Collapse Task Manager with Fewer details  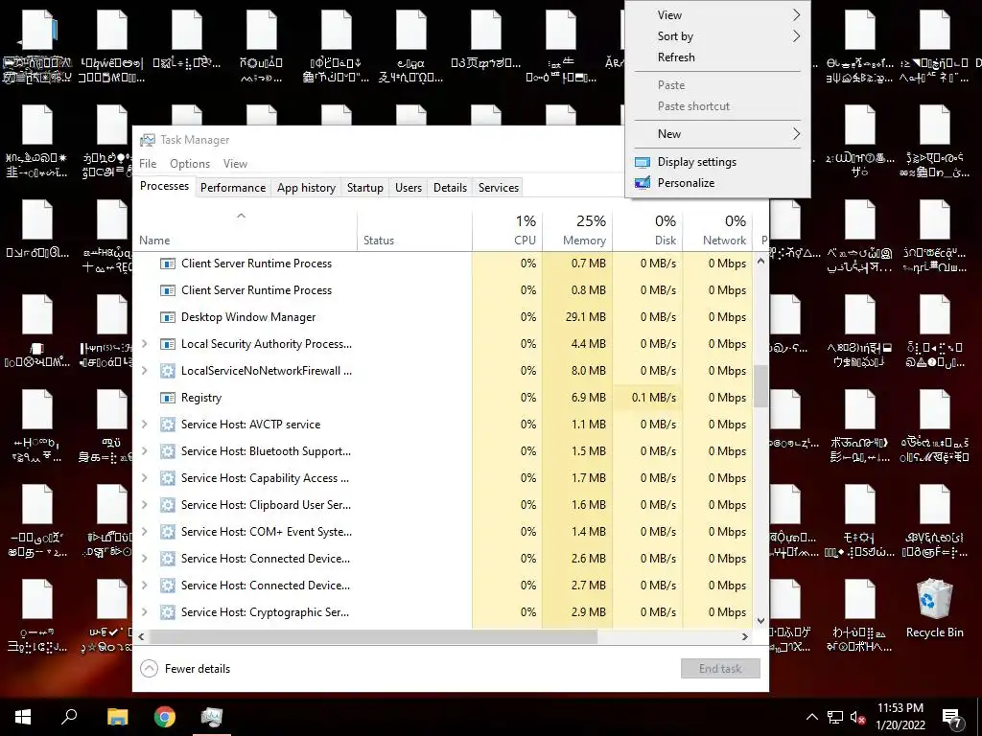185,669
